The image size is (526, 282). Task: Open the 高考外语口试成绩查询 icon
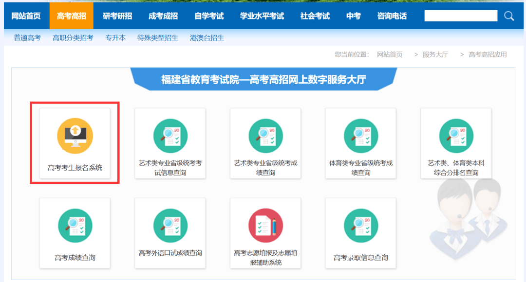170,226
